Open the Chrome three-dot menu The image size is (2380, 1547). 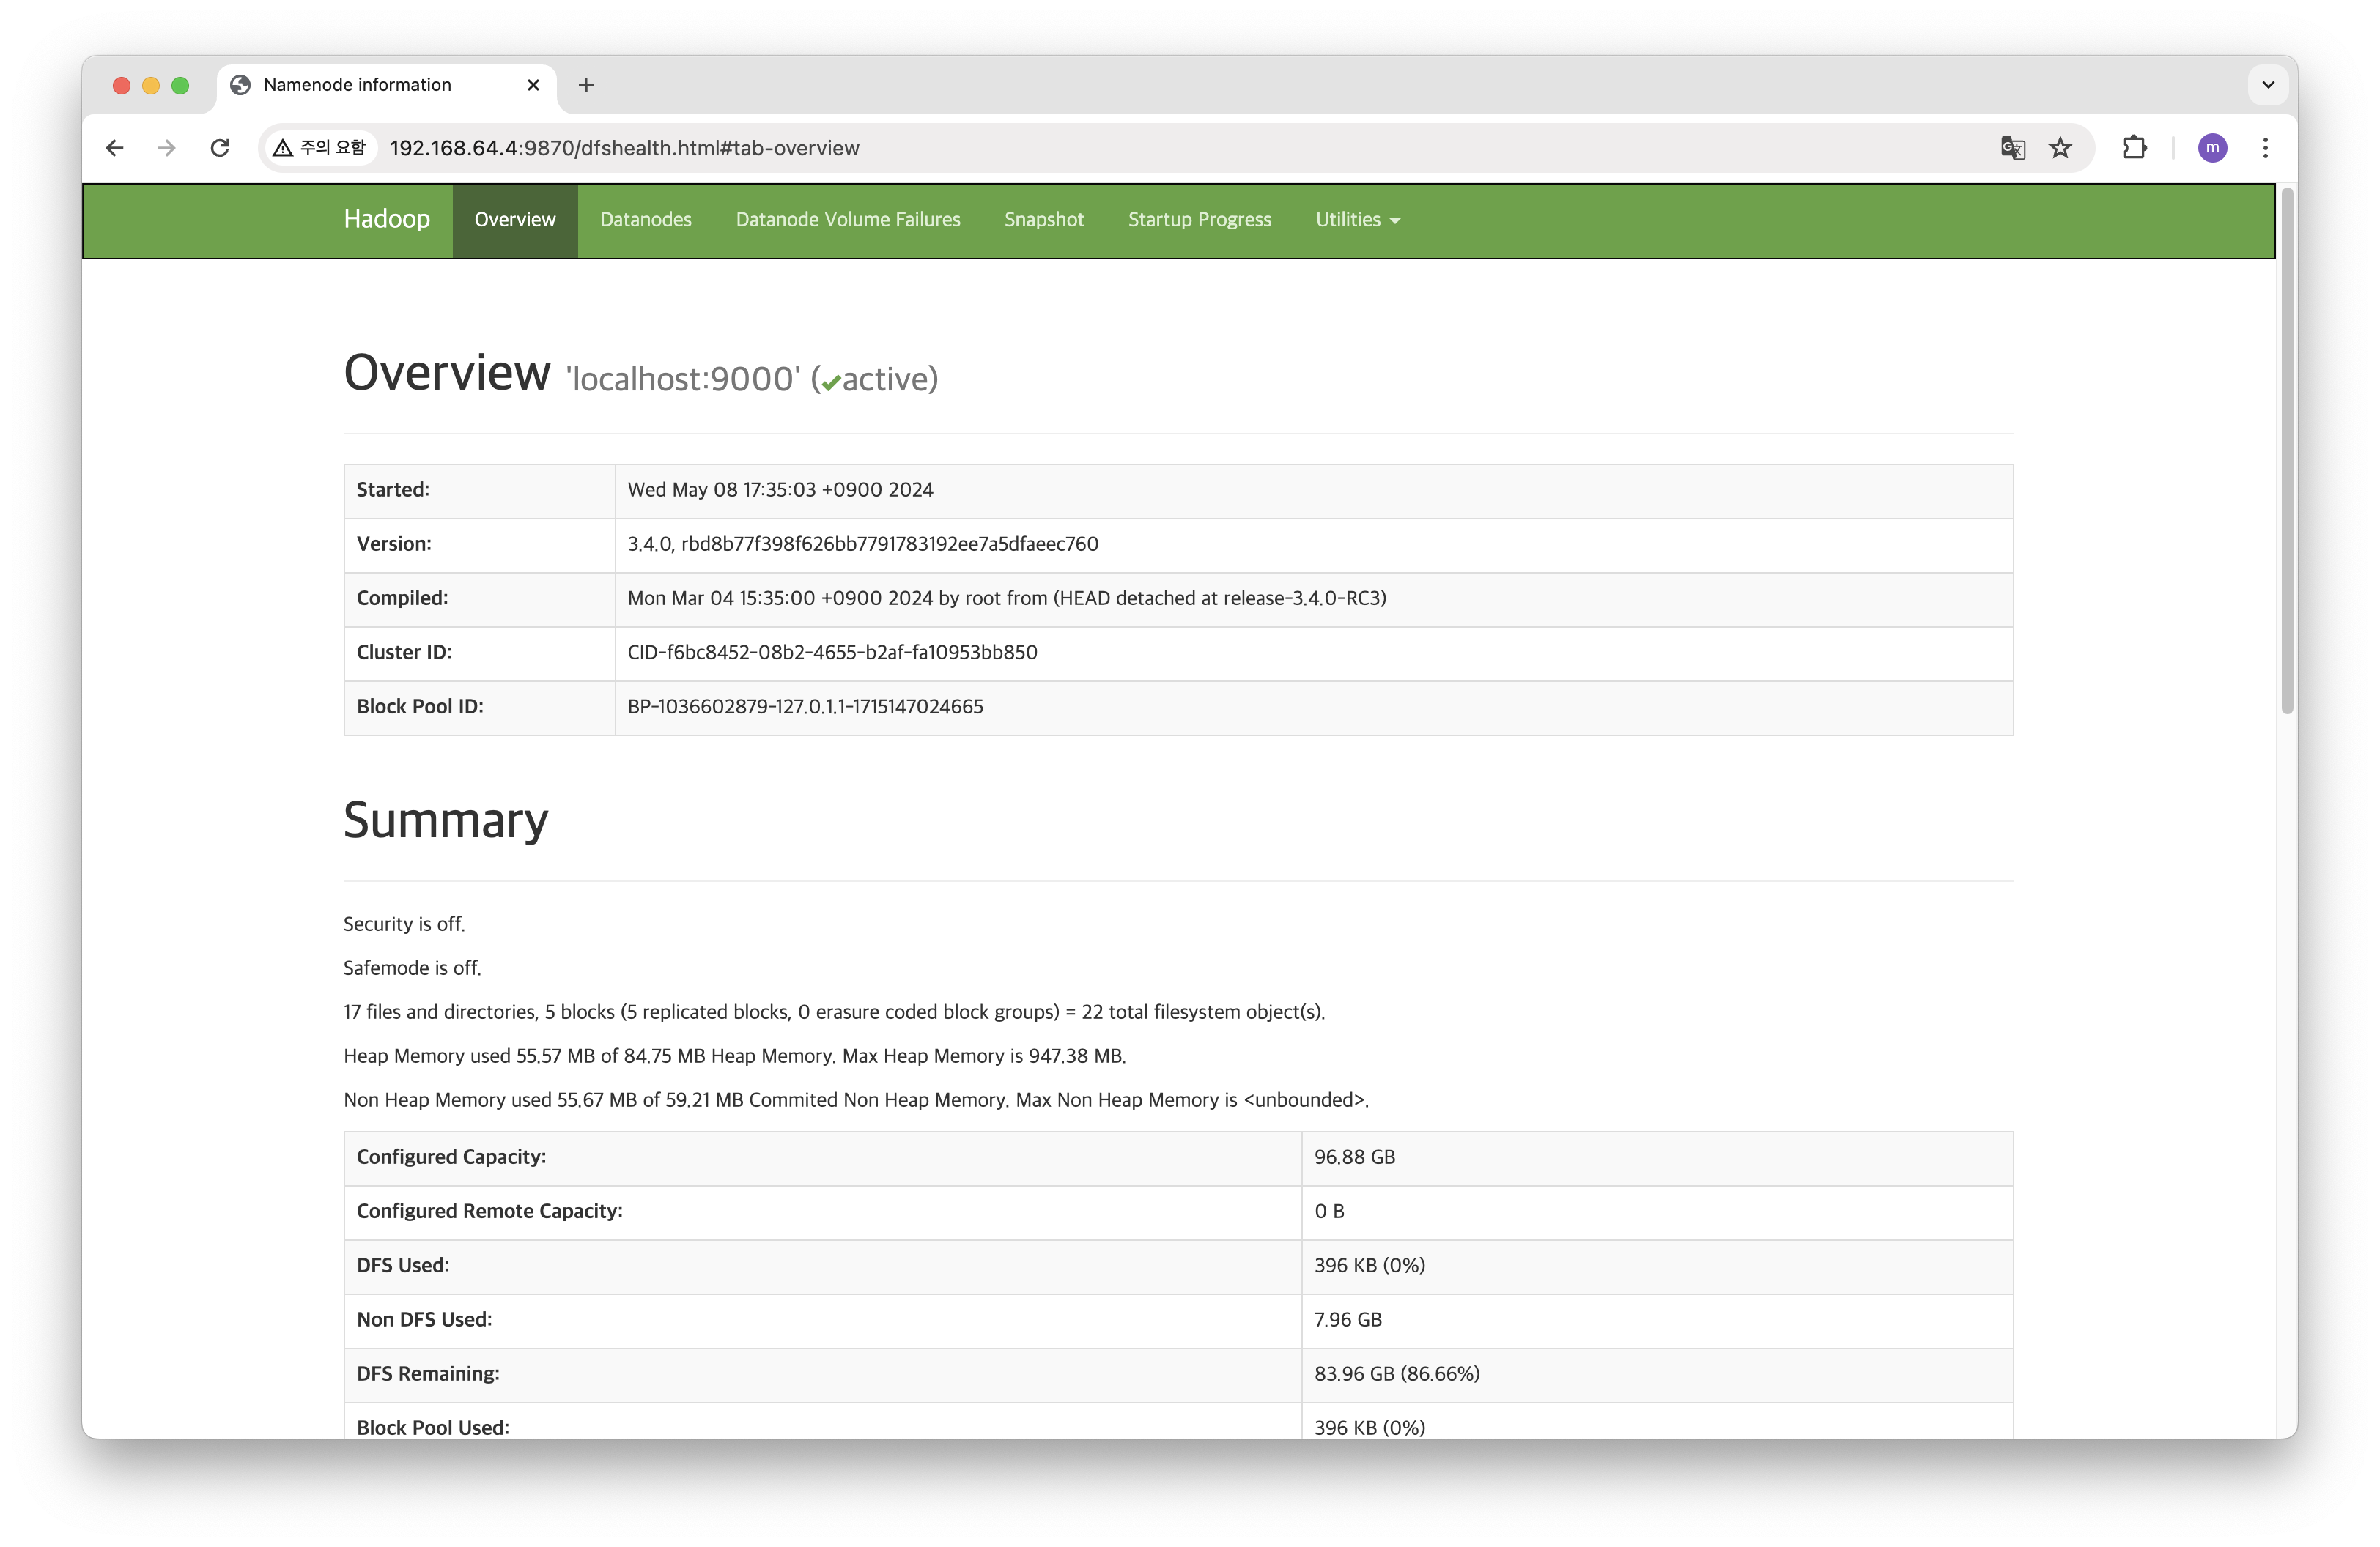click(x=2265, y=148)
